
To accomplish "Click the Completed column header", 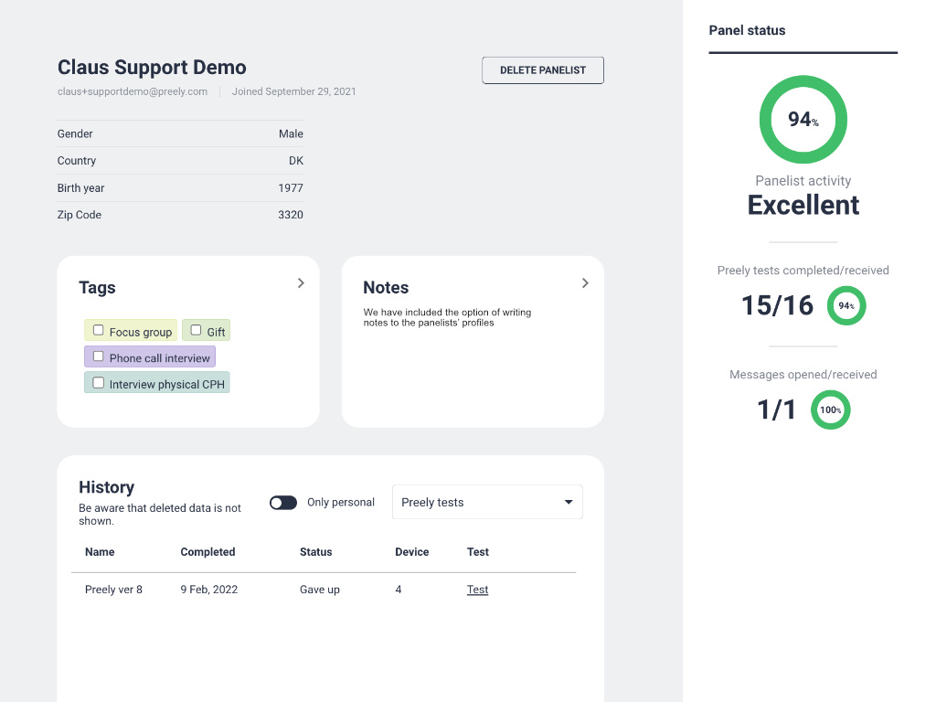I will pyautogui.click(x=207, y=552).
